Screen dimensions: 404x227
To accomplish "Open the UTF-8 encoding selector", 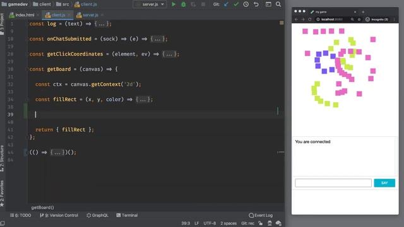I will (210, 223).
